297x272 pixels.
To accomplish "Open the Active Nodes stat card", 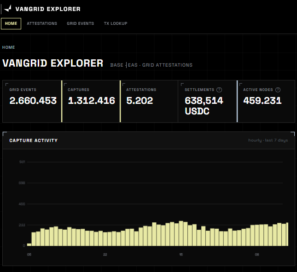I will (x=266, y=102).
